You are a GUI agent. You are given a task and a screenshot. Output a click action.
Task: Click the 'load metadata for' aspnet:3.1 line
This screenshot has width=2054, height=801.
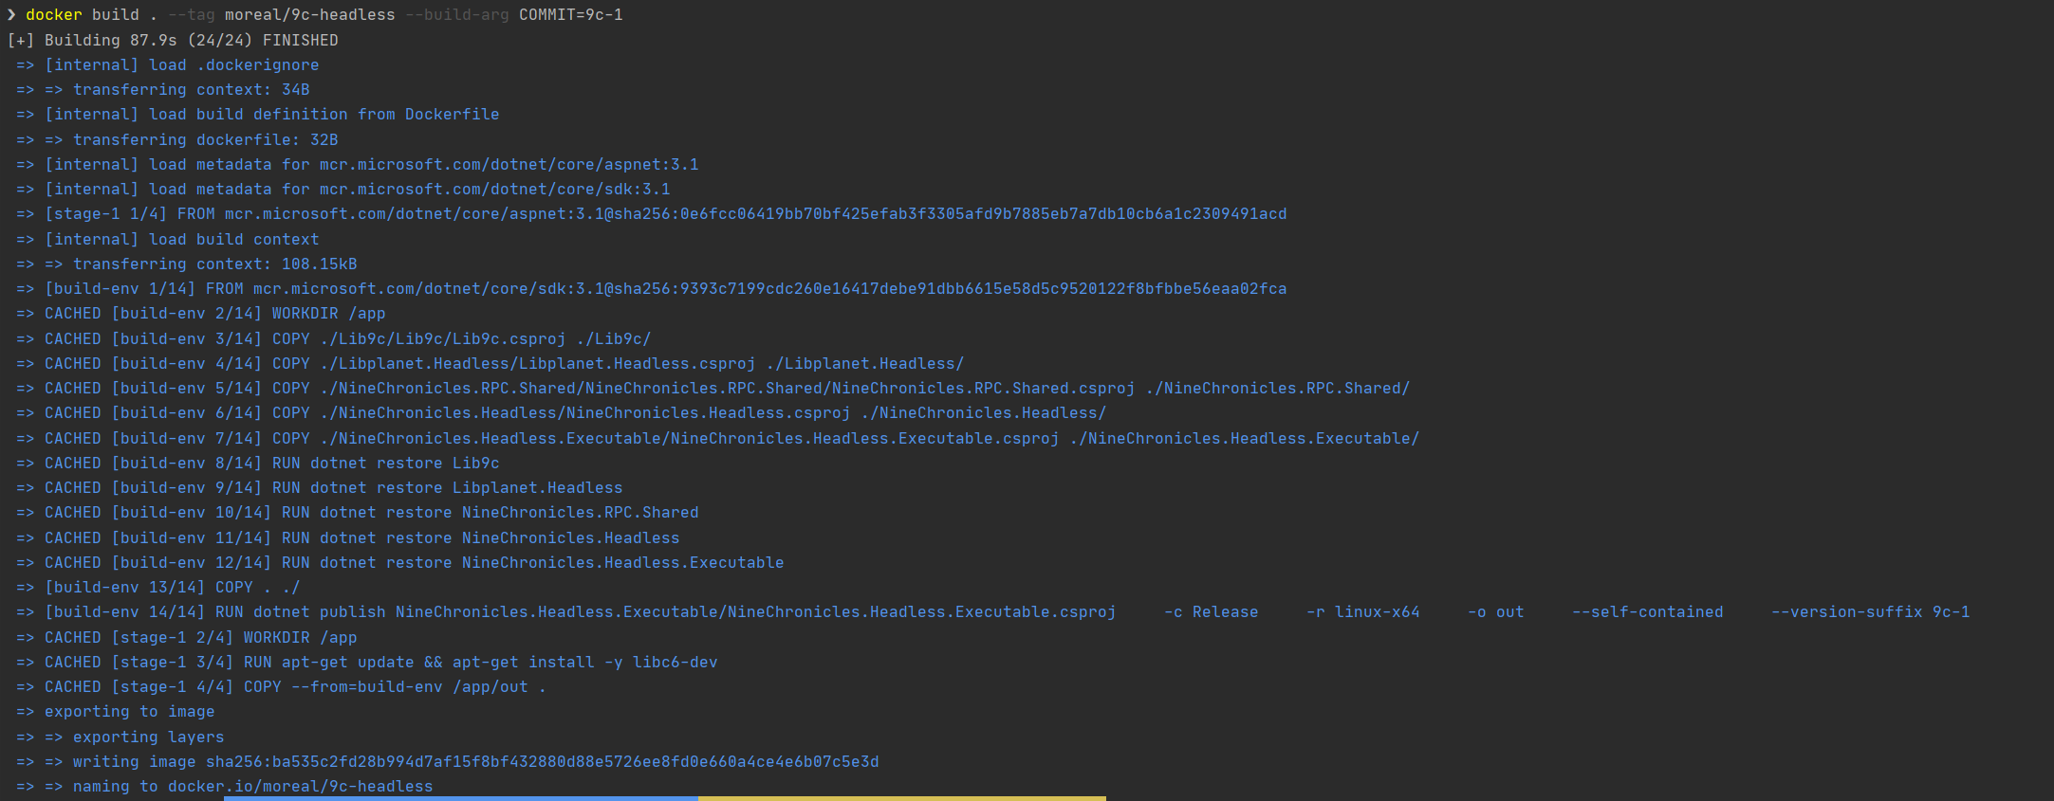(x=358, y=164)
